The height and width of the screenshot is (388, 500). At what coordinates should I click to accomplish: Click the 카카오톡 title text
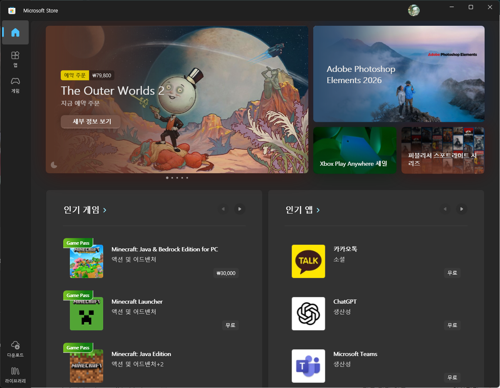point(345,249)
